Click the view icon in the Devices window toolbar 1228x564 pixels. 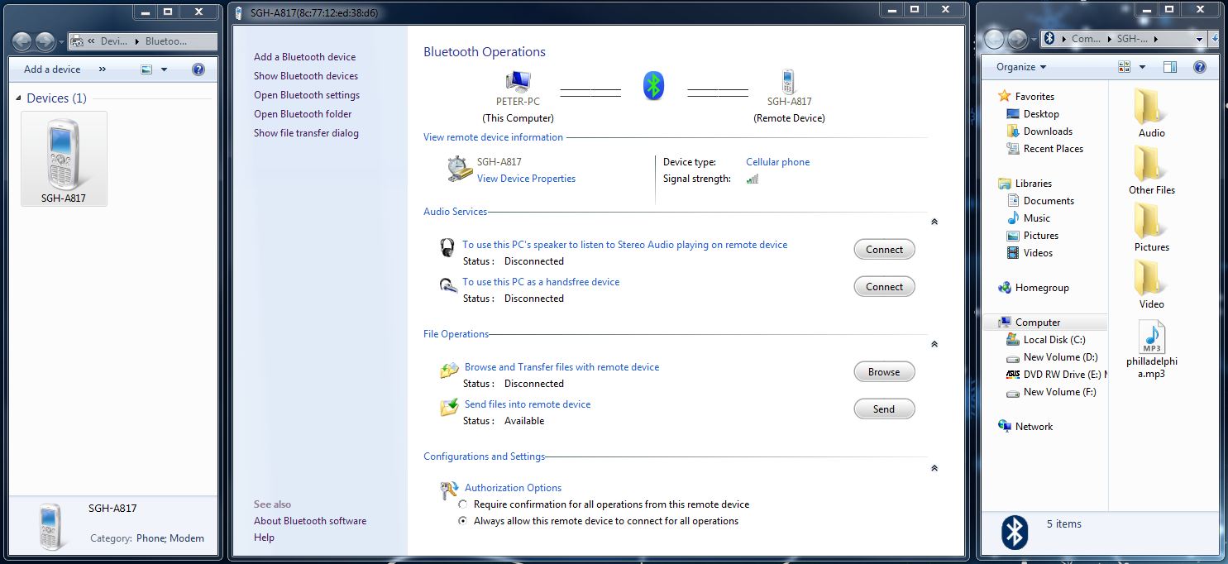coord(146,69)
